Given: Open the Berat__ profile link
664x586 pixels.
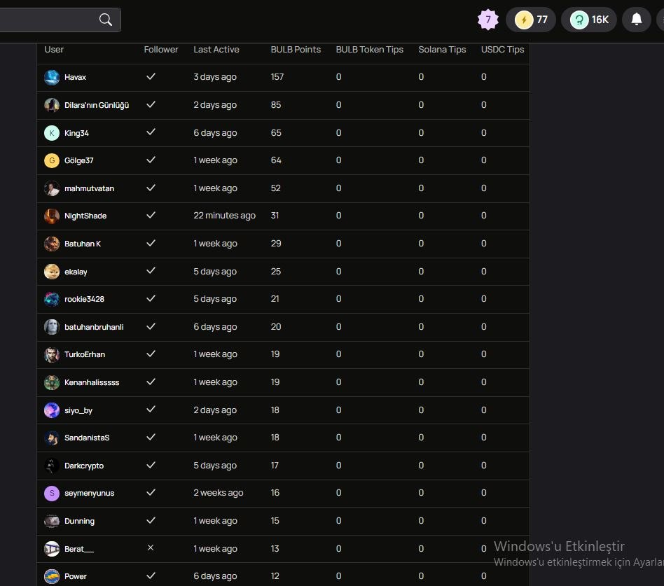Looking at the screenshot, I should point(79,549).
